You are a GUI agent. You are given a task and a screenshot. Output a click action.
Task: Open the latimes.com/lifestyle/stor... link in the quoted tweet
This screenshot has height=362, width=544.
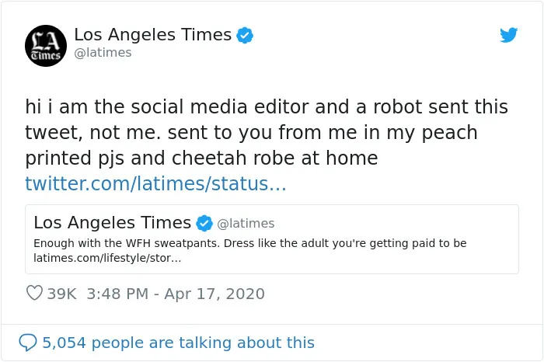107,258
